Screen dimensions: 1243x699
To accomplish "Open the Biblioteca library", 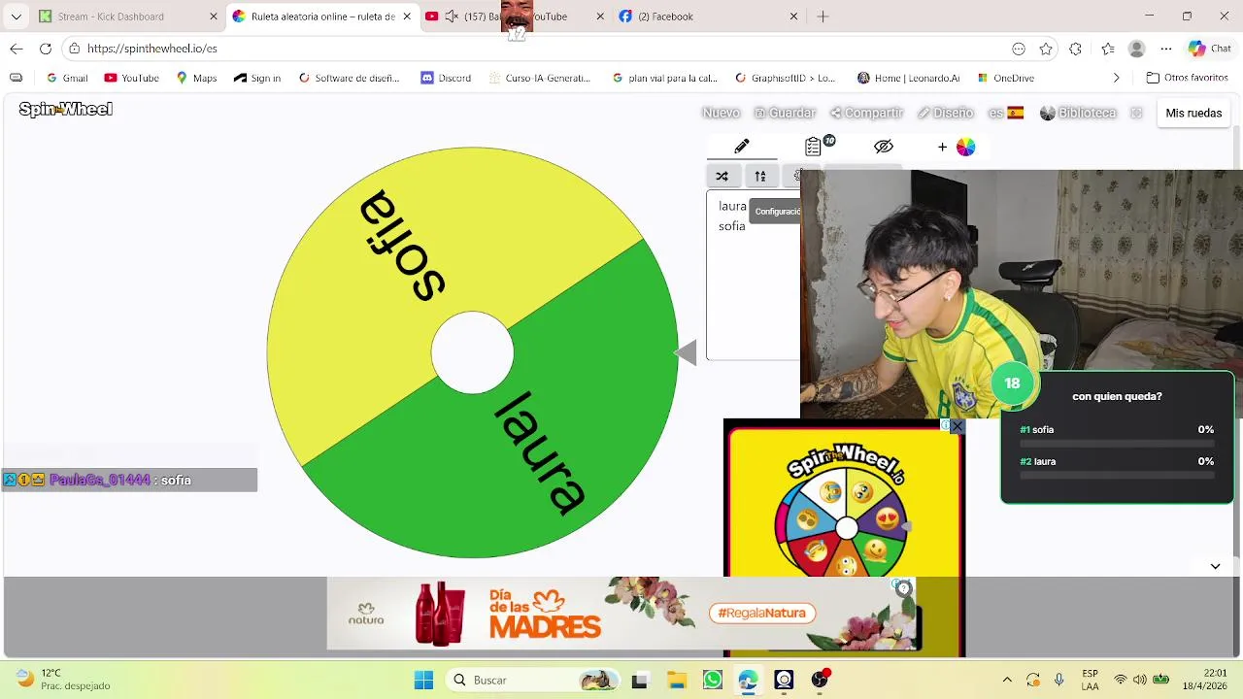I will [x=1078, y=113].
